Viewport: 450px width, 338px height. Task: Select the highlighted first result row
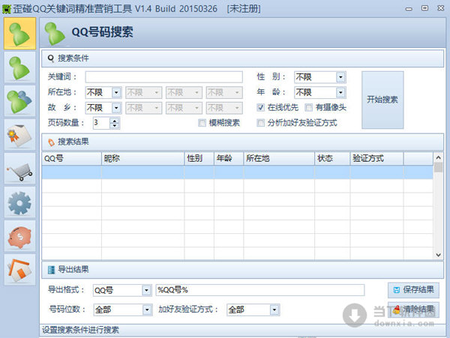237,172
